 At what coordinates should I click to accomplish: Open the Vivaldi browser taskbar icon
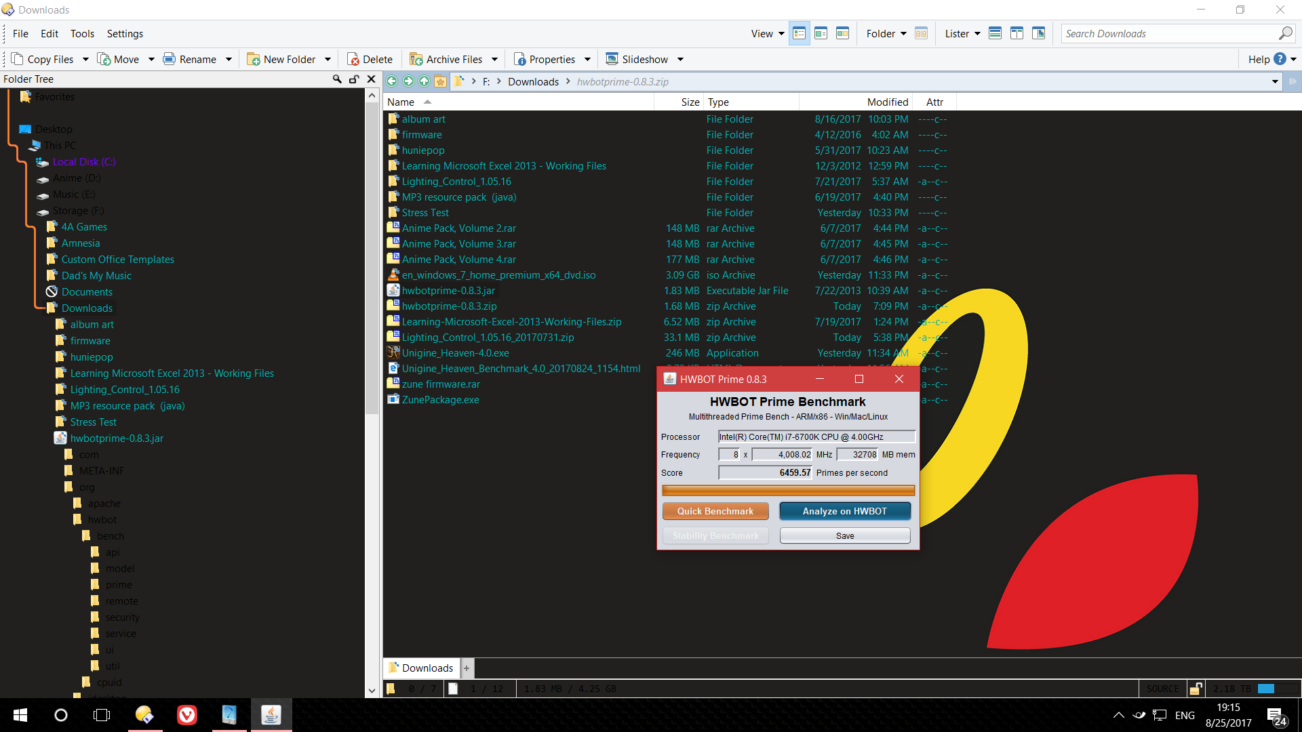tap(187, 715)
